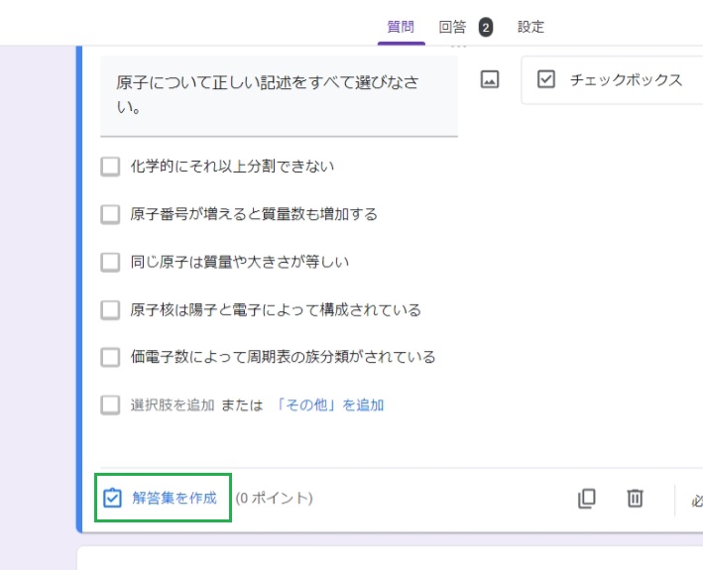Open the 設定 tab
703x570 pixels.
[530, 27]
